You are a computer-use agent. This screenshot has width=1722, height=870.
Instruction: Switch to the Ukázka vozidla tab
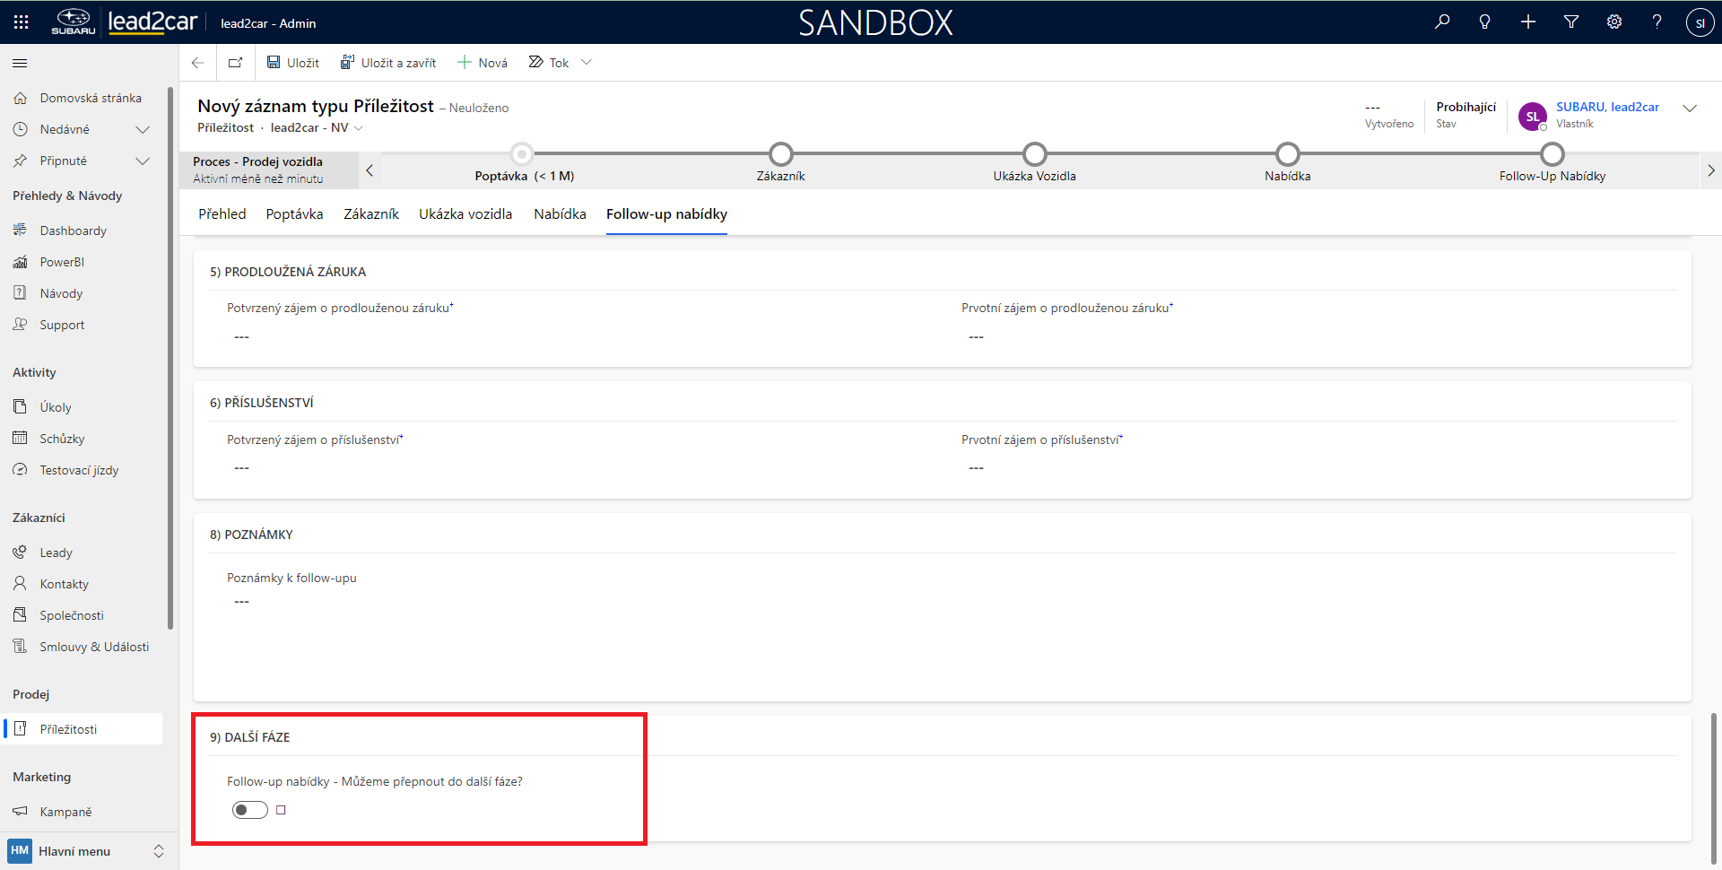[465, 214]
